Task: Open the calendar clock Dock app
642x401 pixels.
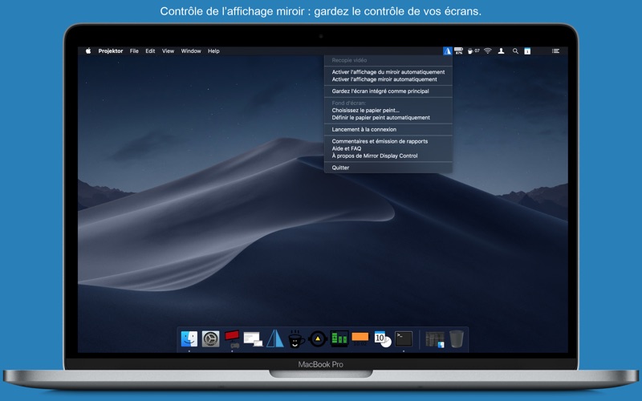Action: [383, 339]
